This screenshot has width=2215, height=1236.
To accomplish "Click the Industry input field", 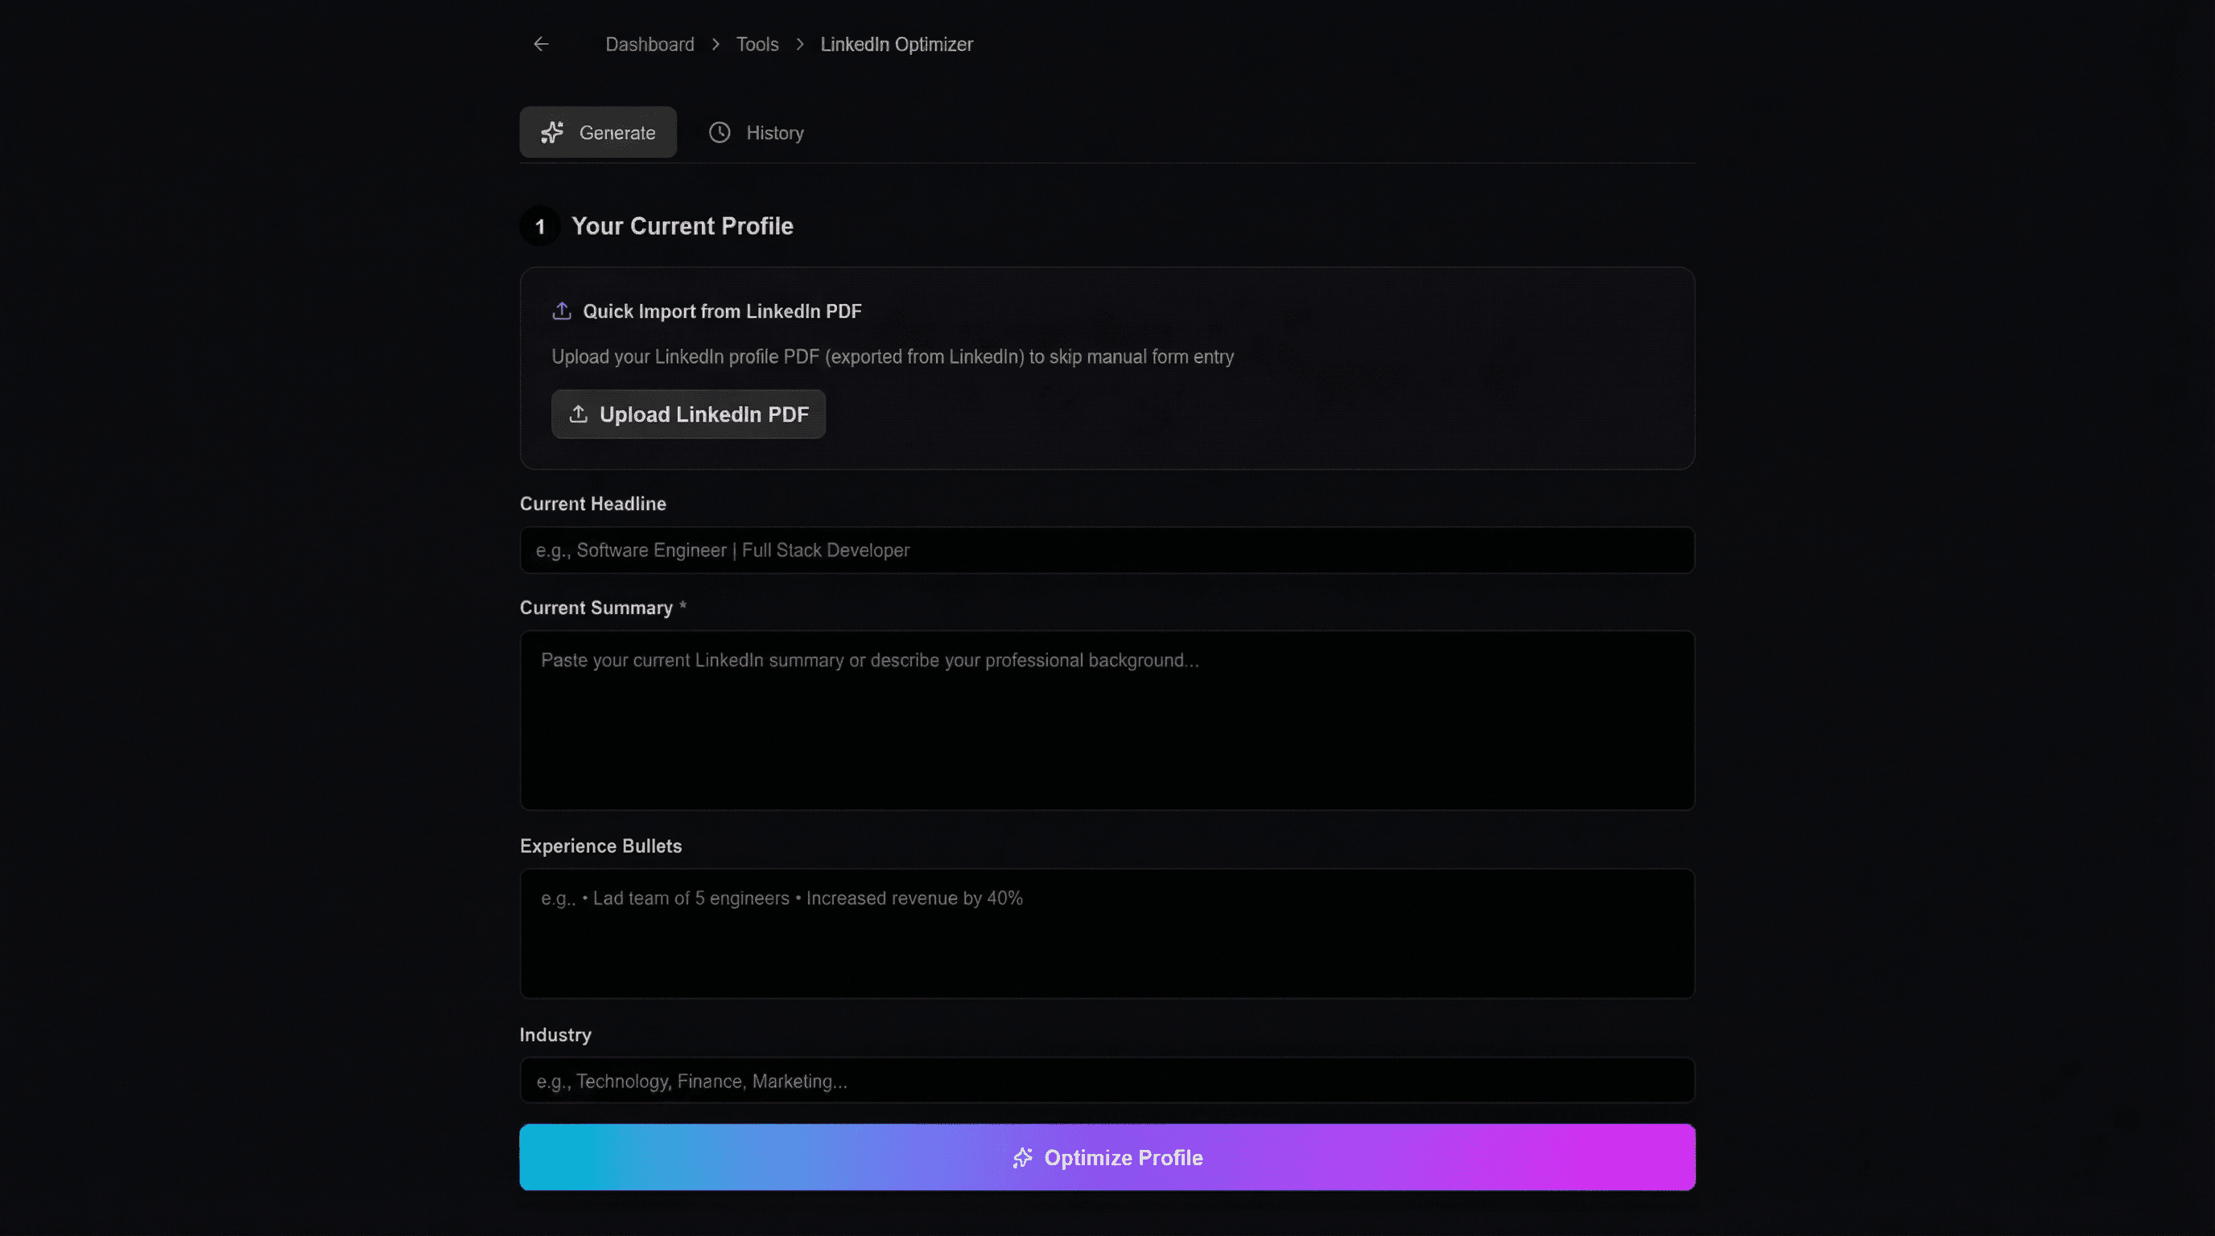I will (x=1107, y=1081).
